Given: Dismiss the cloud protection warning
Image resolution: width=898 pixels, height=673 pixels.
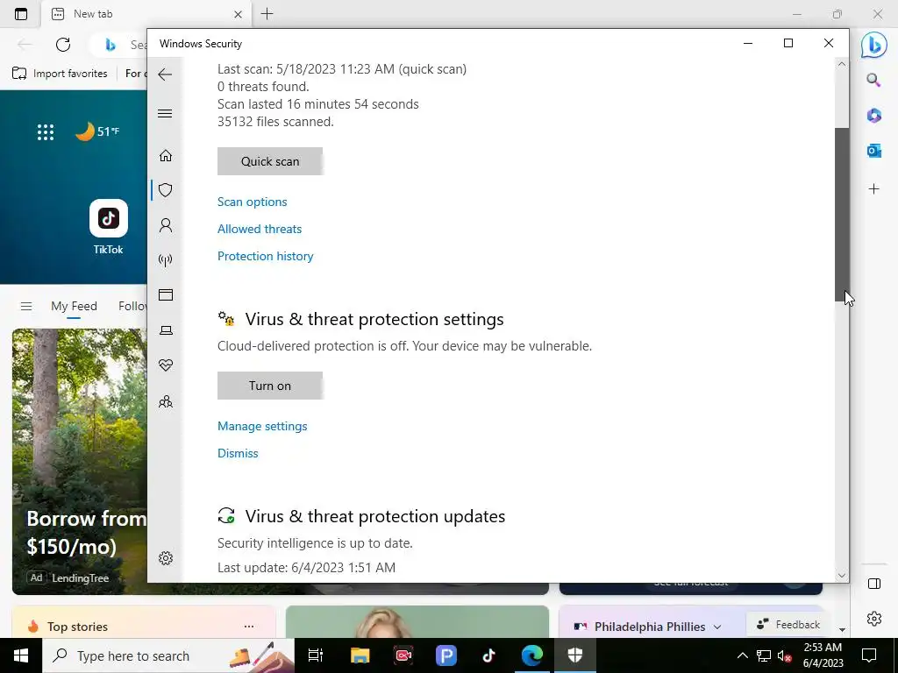Looking at the screenshot, I should (238, 453).
